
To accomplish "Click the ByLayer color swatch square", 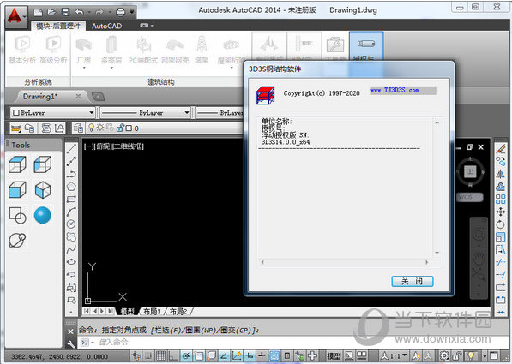I will [x=16, y=113].
